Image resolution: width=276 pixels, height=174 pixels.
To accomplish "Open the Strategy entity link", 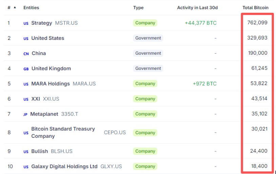I will 42,23.
